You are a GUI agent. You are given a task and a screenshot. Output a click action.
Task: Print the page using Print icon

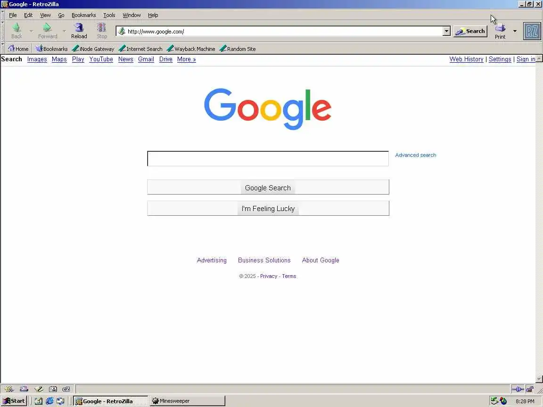tap(500, 31)
